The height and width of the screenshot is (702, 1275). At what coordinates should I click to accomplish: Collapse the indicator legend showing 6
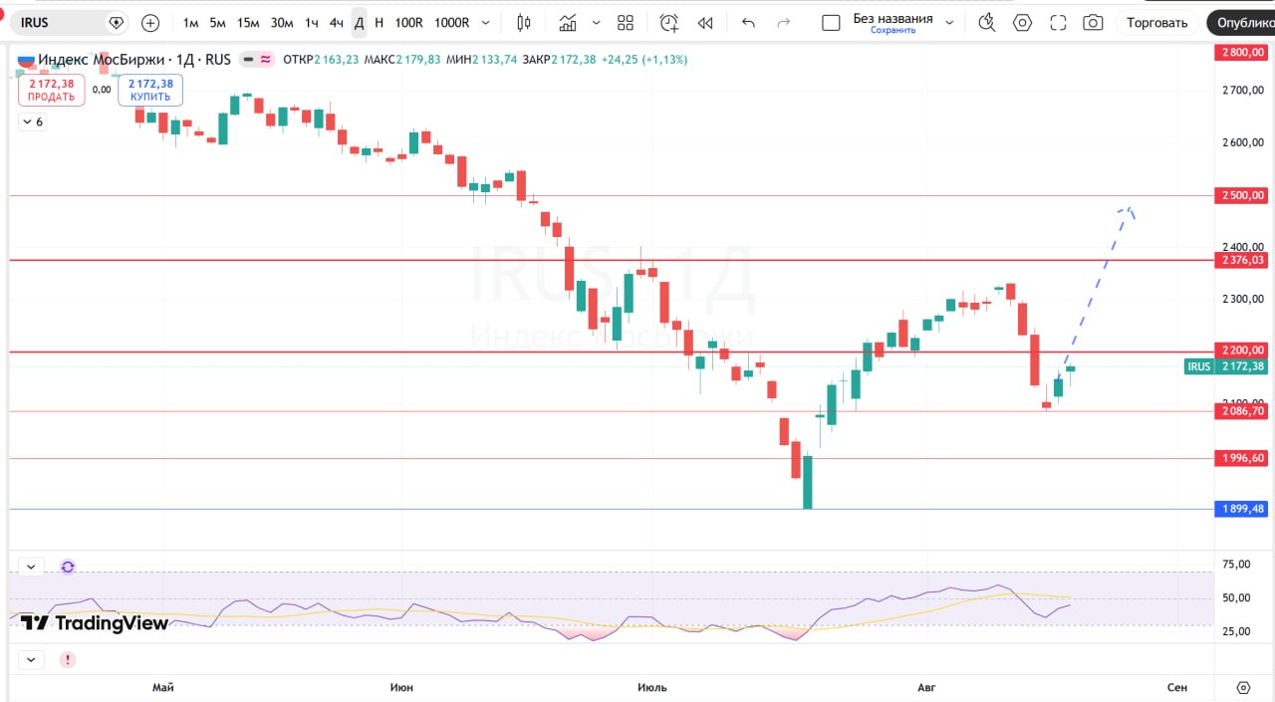(32, 121)
